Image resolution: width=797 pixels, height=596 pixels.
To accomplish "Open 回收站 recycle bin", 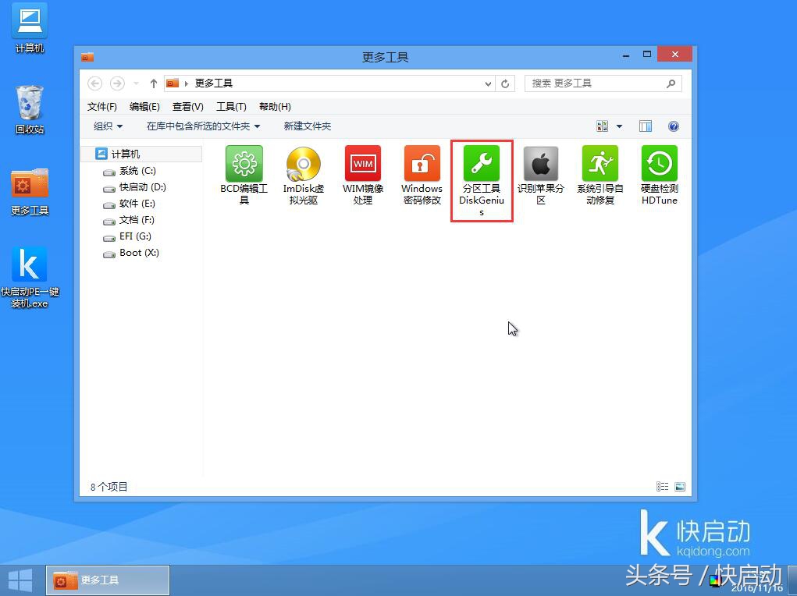I will coord(29,101).
